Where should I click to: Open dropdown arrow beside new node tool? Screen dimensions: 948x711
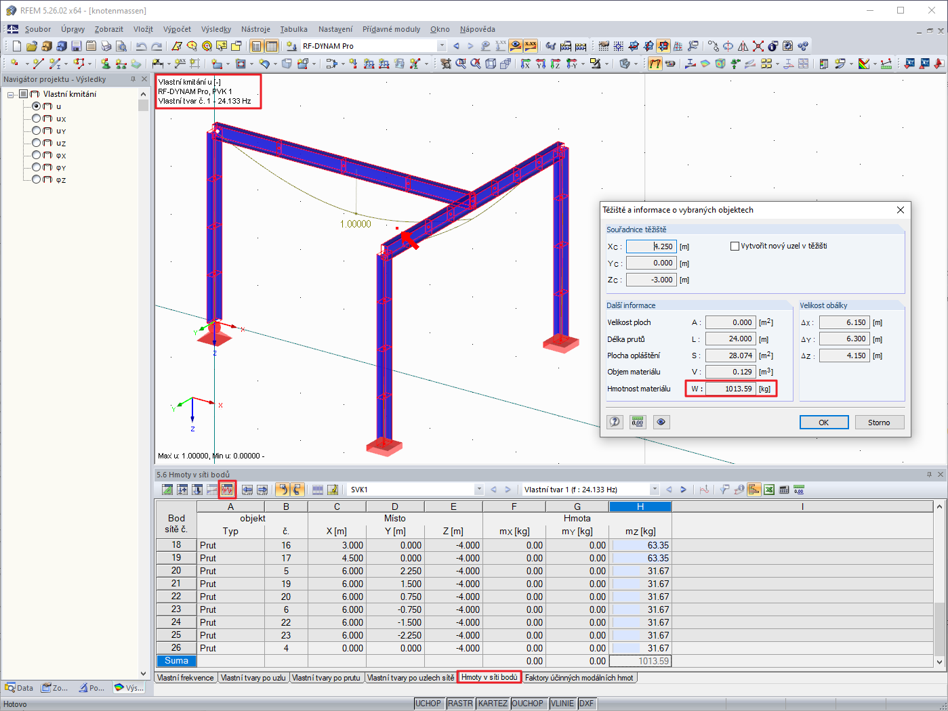tap(26, 64)
